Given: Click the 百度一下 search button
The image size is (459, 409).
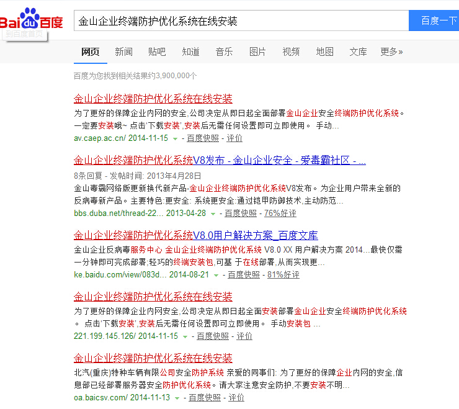Looking at the screenshot, I should tap(434, 21).
